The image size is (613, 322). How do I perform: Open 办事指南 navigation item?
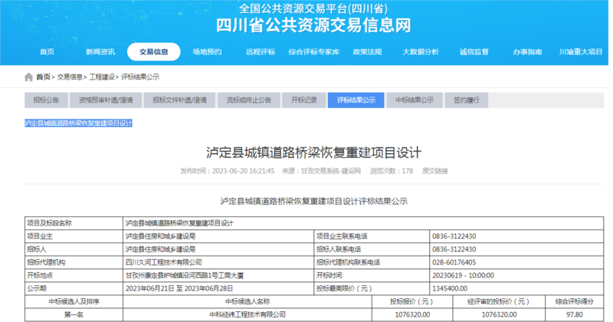point(527,52)
